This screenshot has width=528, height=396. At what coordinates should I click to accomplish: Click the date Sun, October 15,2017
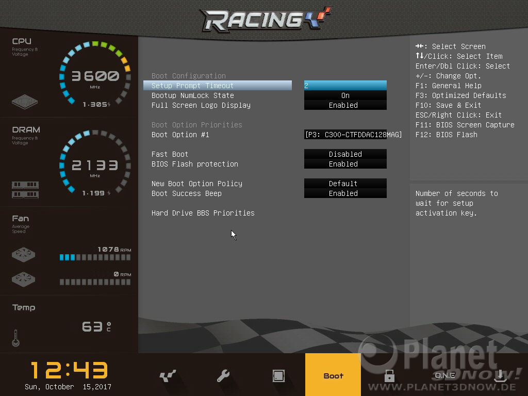click(x=68, y=387)
